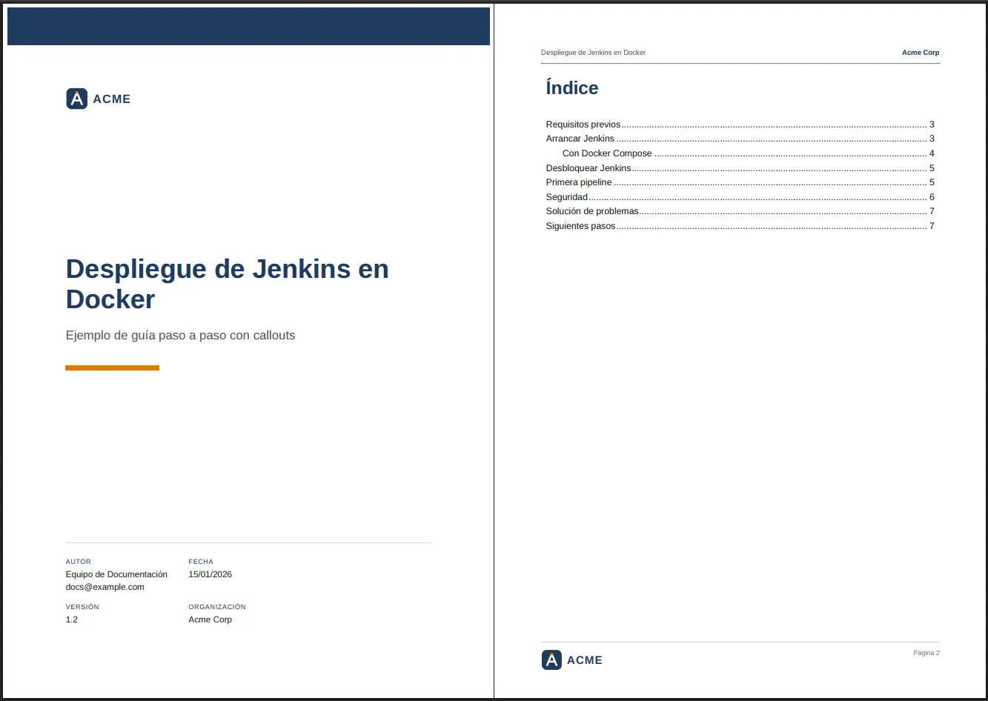Click version value '1.2'
Viewport: 988px width, 701px height.
[72, 619]
